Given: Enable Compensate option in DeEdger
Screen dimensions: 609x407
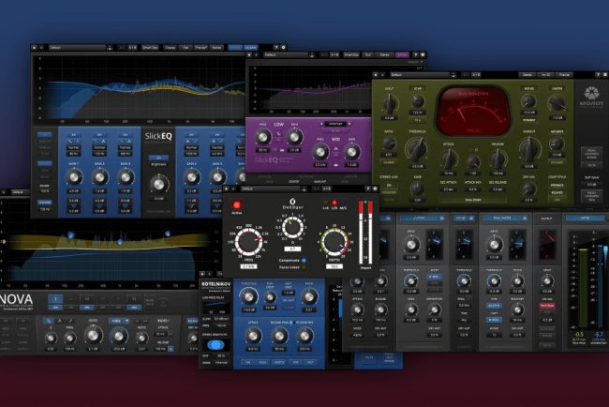Looking at the screenshot, I should [304, 260].
